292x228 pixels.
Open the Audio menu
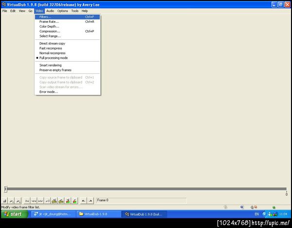coord(50,11)
